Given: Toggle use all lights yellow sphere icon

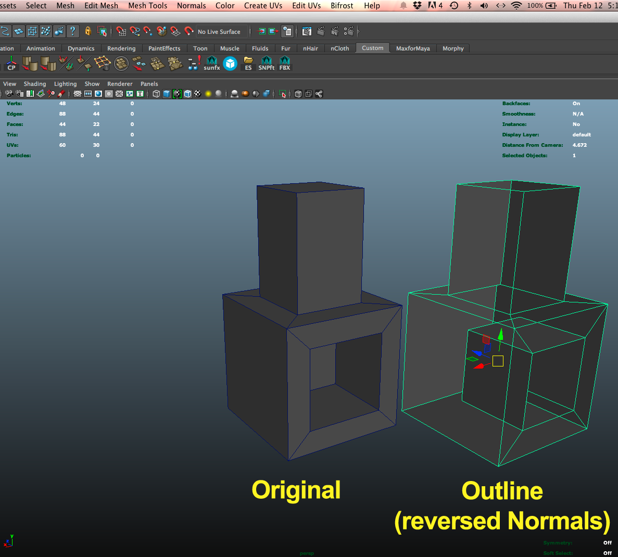Looking at the screenshot, I should pyautogui.click(x=208, y=94).
